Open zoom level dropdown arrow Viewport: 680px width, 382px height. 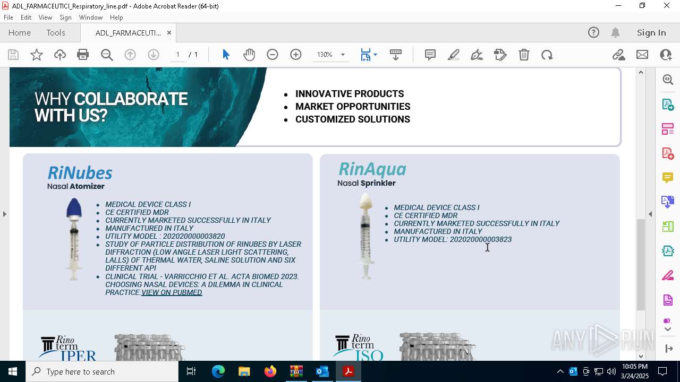[x=343, y=55]
